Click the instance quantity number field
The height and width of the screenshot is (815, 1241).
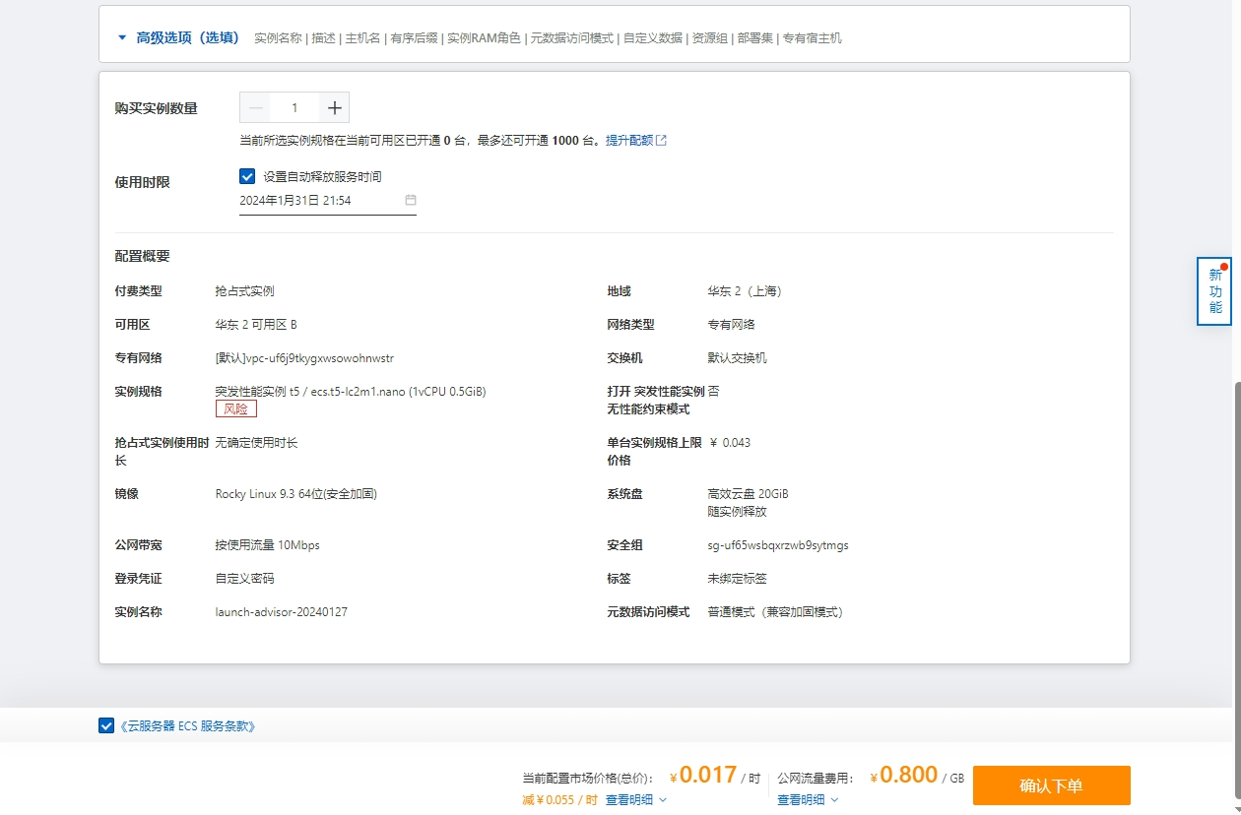(x=294, y=107)
